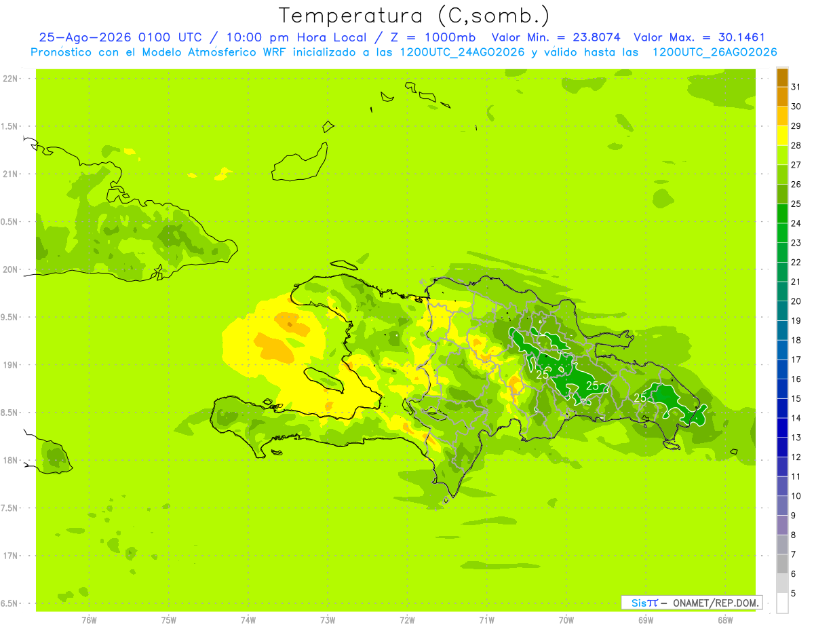Click the 'ONAMET/REP.DOM.' credit label
Image resolution: width=814 pixels, height=629 pixels.
[x=716, y=603]
